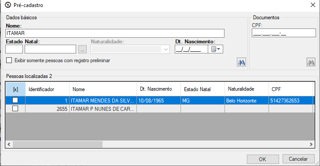Click the date cell '10/08/1965'
The image size is (320, 166).
click(158, 101)
